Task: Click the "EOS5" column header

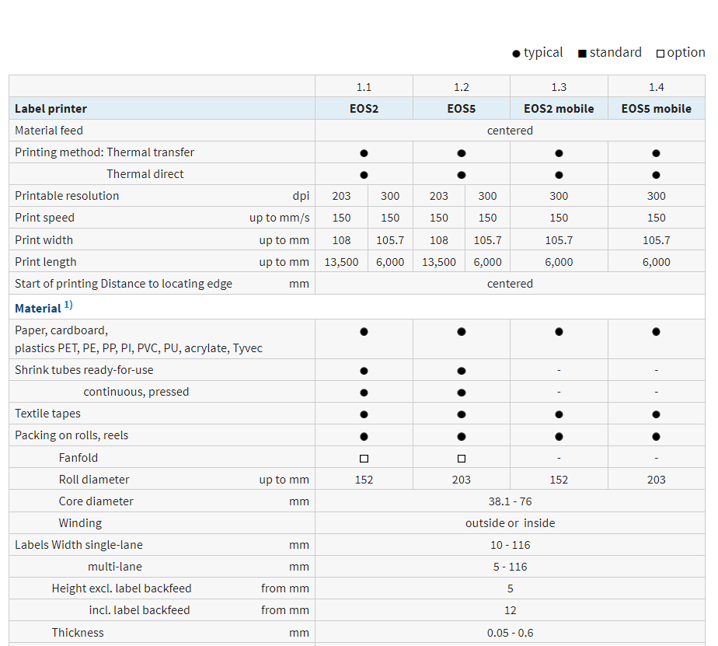Action: coord(462,109)
